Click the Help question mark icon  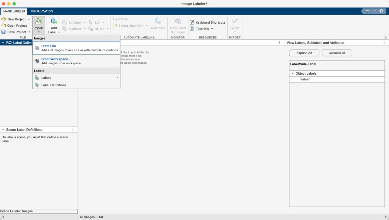[x=381, y=11]
